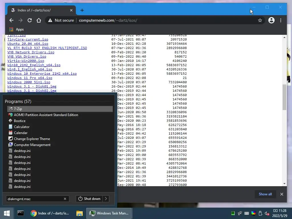Launch Change Explorer Theme
Viewport: 292px width, 219px height.
point(60,139)
